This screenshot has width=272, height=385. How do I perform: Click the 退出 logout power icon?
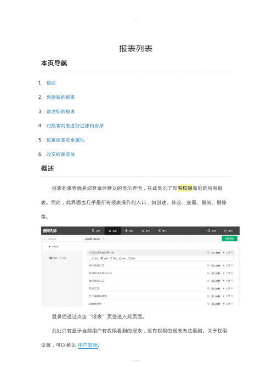[225, 230]
